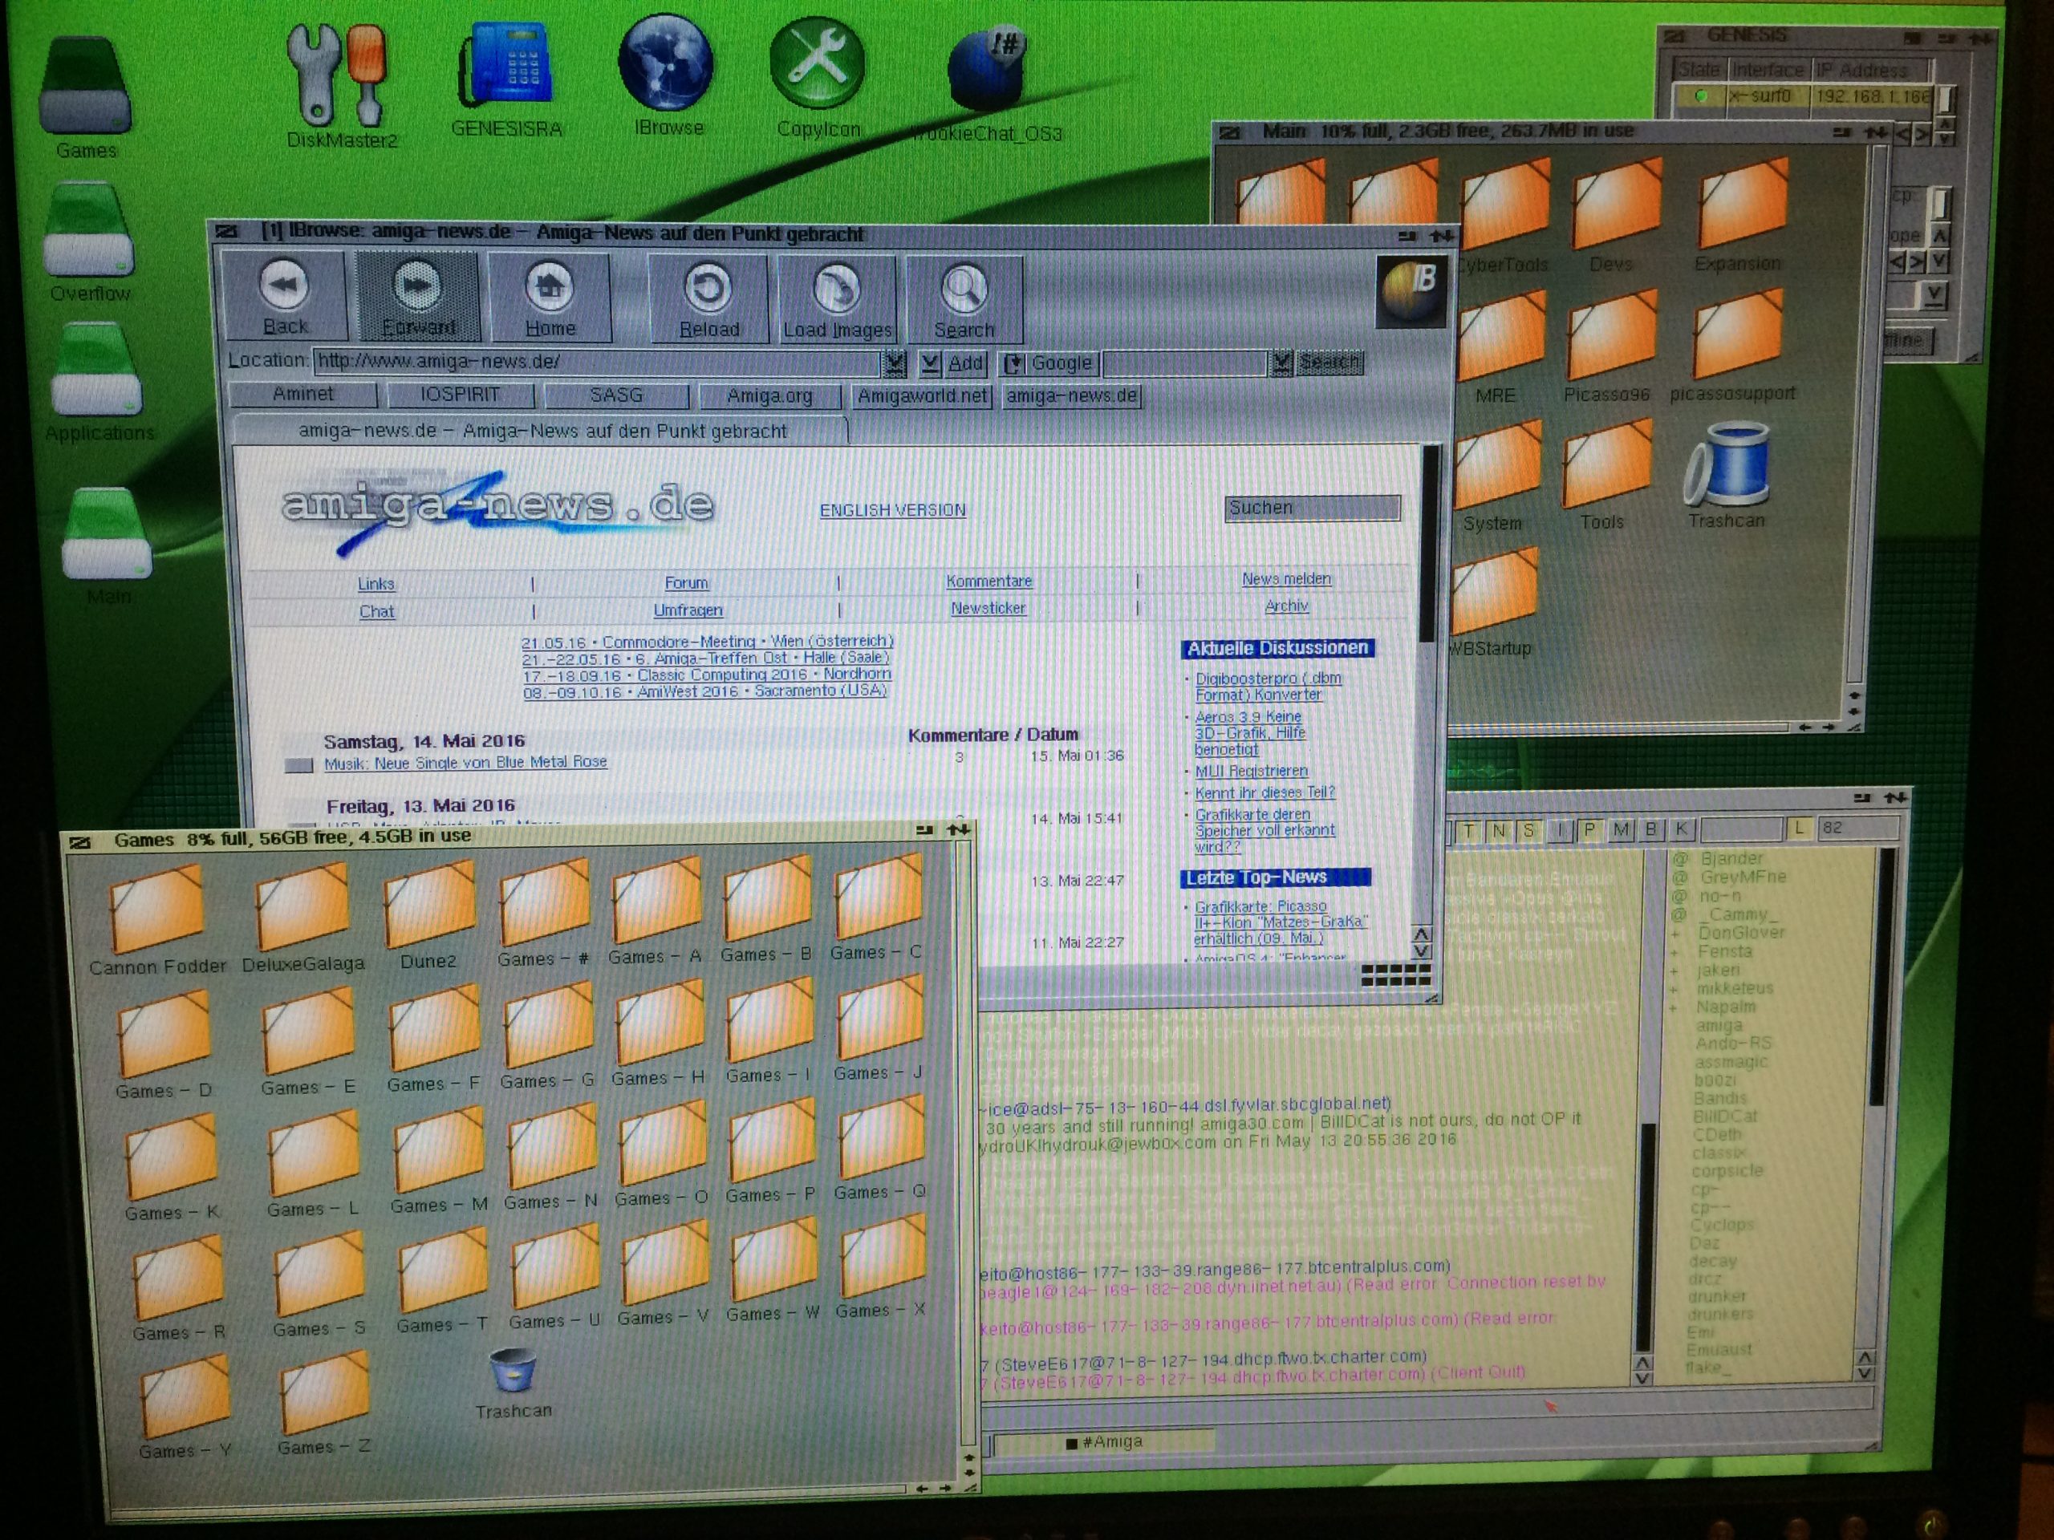Screen dimensions: 2054x1540
Task: Reload the amiga-news.de page
Action: (x=708, y=299)
